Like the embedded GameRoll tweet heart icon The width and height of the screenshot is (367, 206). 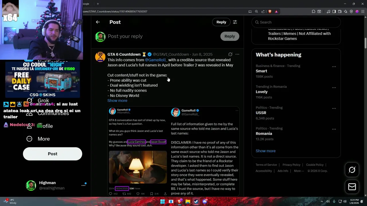(138, 194)
